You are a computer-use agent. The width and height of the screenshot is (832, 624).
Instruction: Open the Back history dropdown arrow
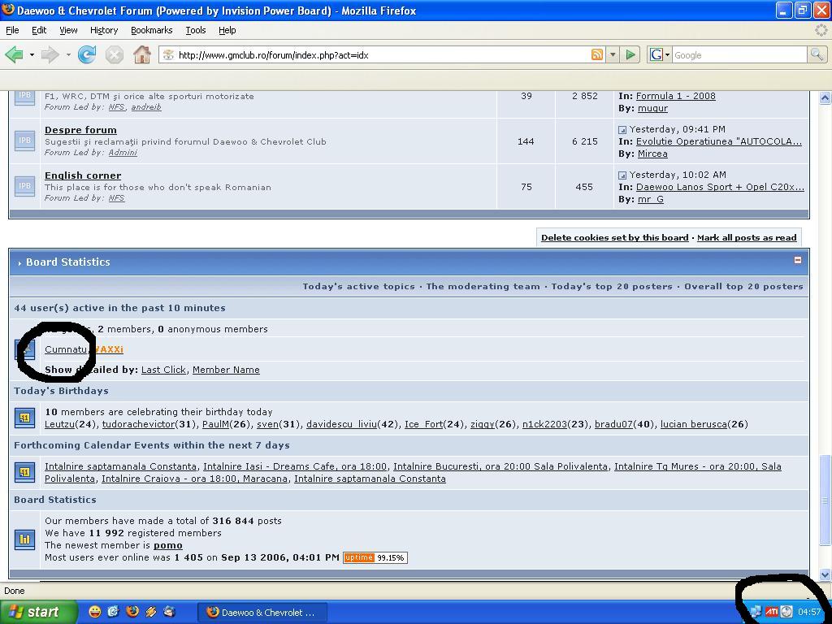[32, 54]
